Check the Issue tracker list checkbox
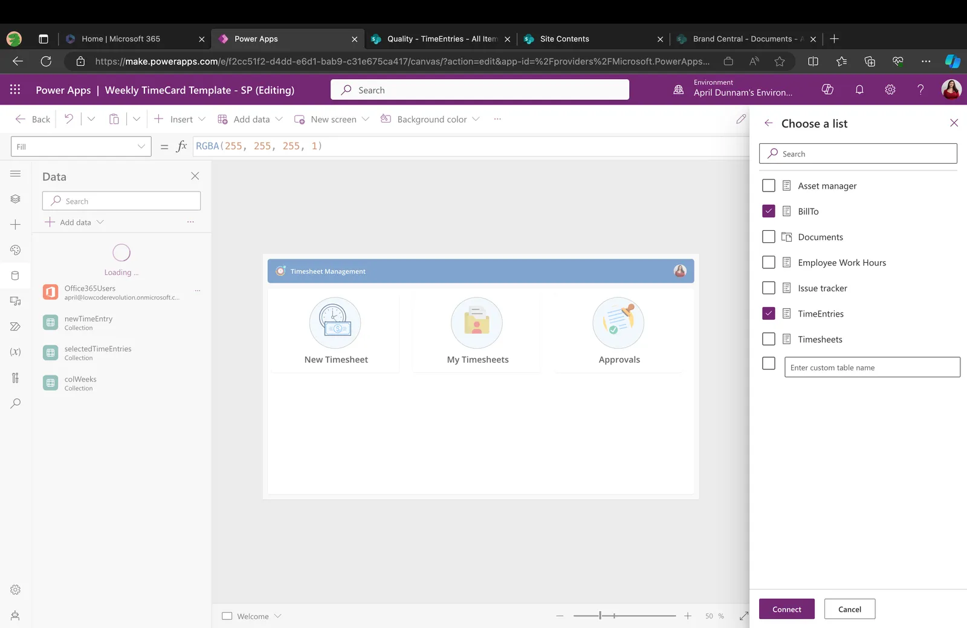 [x=769, y=288]
